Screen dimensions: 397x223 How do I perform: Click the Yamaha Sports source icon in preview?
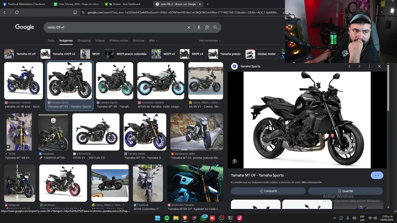point(234,66)
